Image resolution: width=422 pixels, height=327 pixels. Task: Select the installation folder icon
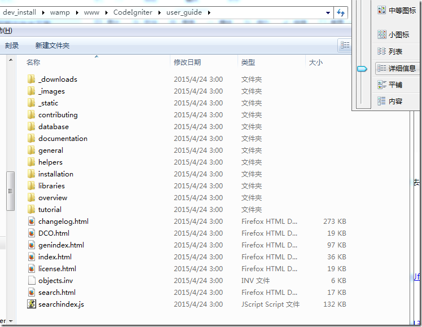[x=31, y=174]
